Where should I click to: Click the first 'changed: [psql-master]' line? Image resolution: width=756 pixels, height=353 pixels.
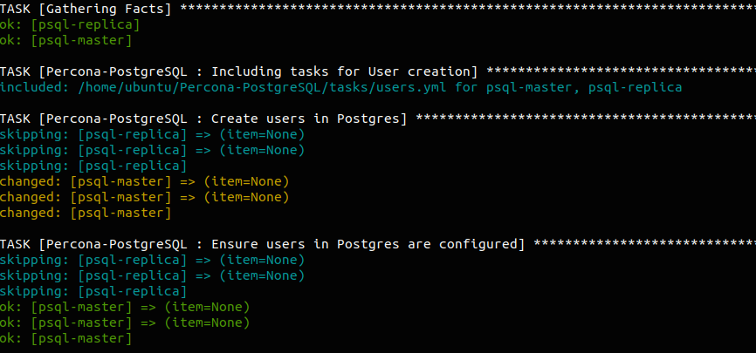click(x=144, y=181)
